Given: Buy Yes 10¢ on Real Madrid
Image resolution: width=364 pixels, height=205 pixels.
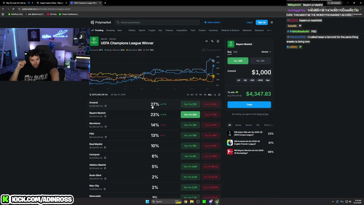Looking at the screenshot, I should 190,146.
